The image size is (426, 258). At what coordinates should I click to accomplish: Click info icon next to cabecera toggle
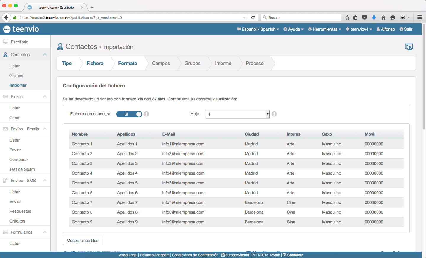click(x=146, y=114)
